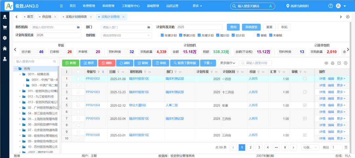Toggle the 日计划 checkbox
The height and width of the screenshot is (158, 355).
pos(233,35)
